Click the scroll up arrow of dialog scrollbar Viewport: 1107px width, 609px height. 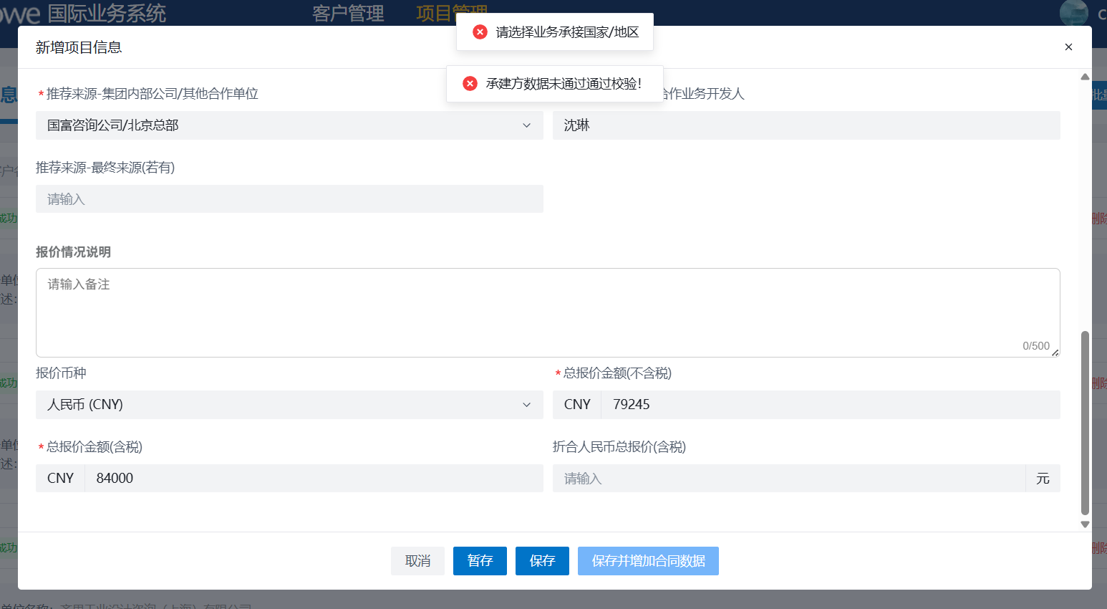coord(1085,77)
